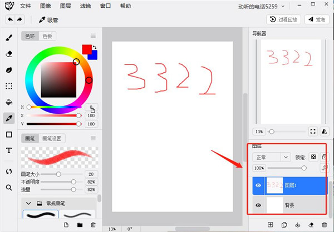The width and height of the screenshot is (334, 232).
Task: Collapse the 常规画笔 brush folder
Action: [28, 204]
